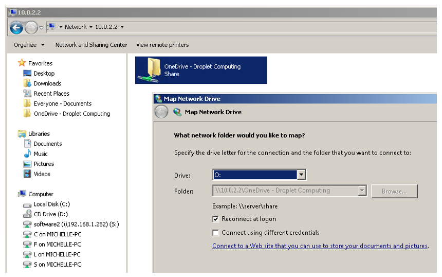Screen dimensions: 442x277
Task: Open CD Drive (D:)
Action: pyautogui.click(x=51, y=214)
